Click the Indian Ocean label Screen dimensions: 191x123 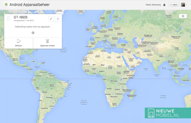(x=163, y=97)
